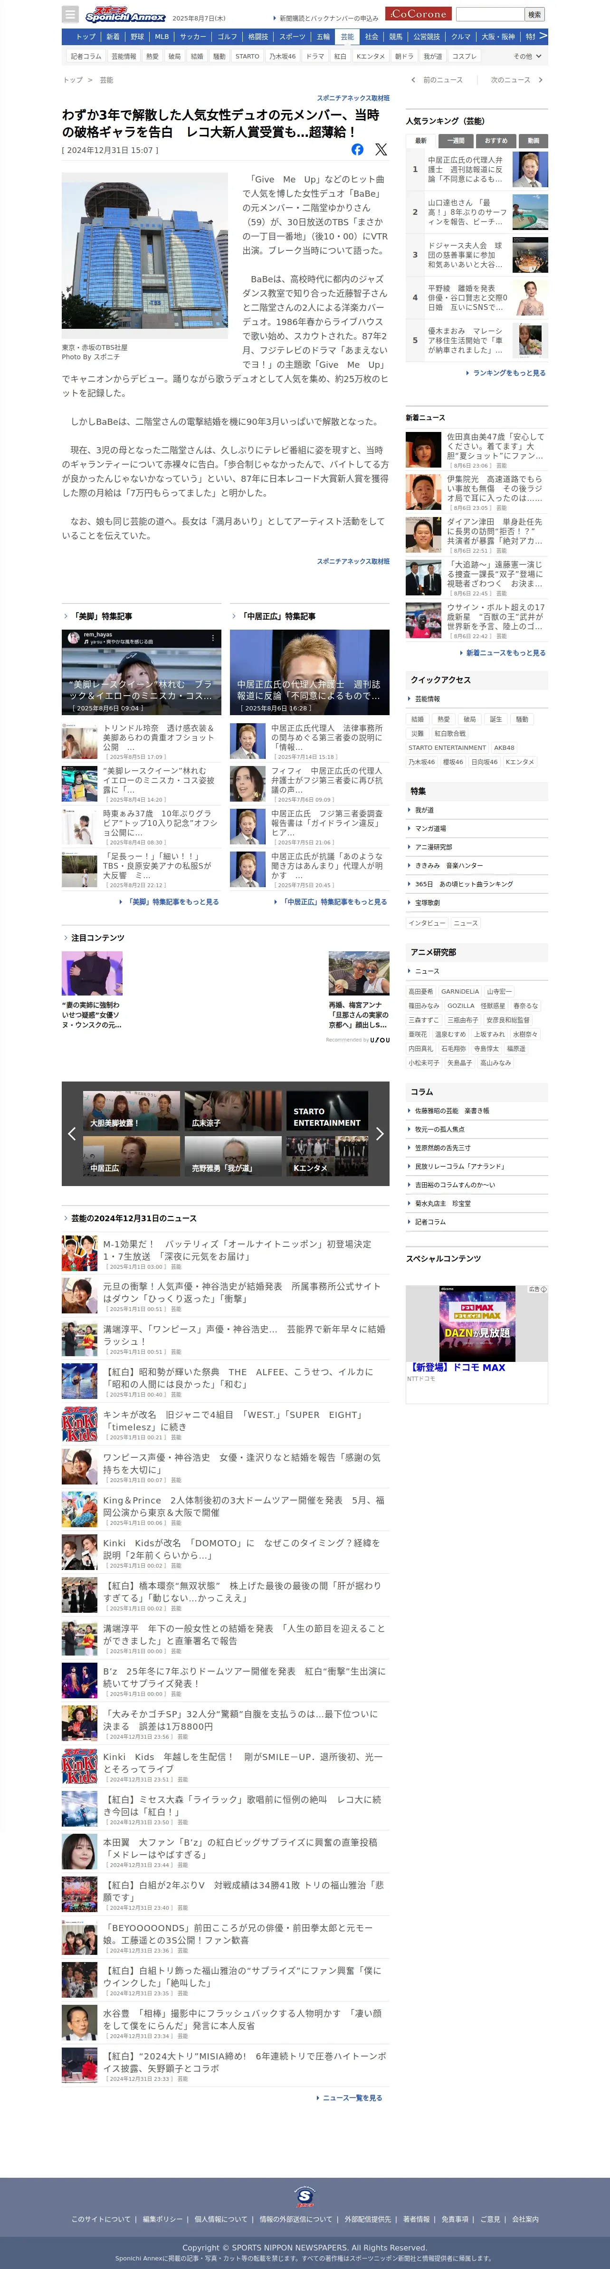Switch ranking to 最新 tab
Viewport: 610px width, 2269px height.
pyautogui.click(x=421, y=141)
